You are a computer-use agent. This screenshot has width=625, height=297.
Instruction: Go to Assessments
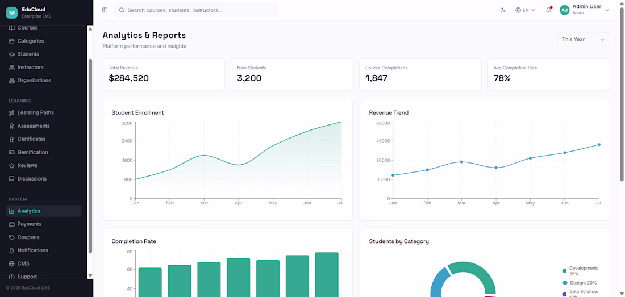pyautogui.click(x=43, y=126)
